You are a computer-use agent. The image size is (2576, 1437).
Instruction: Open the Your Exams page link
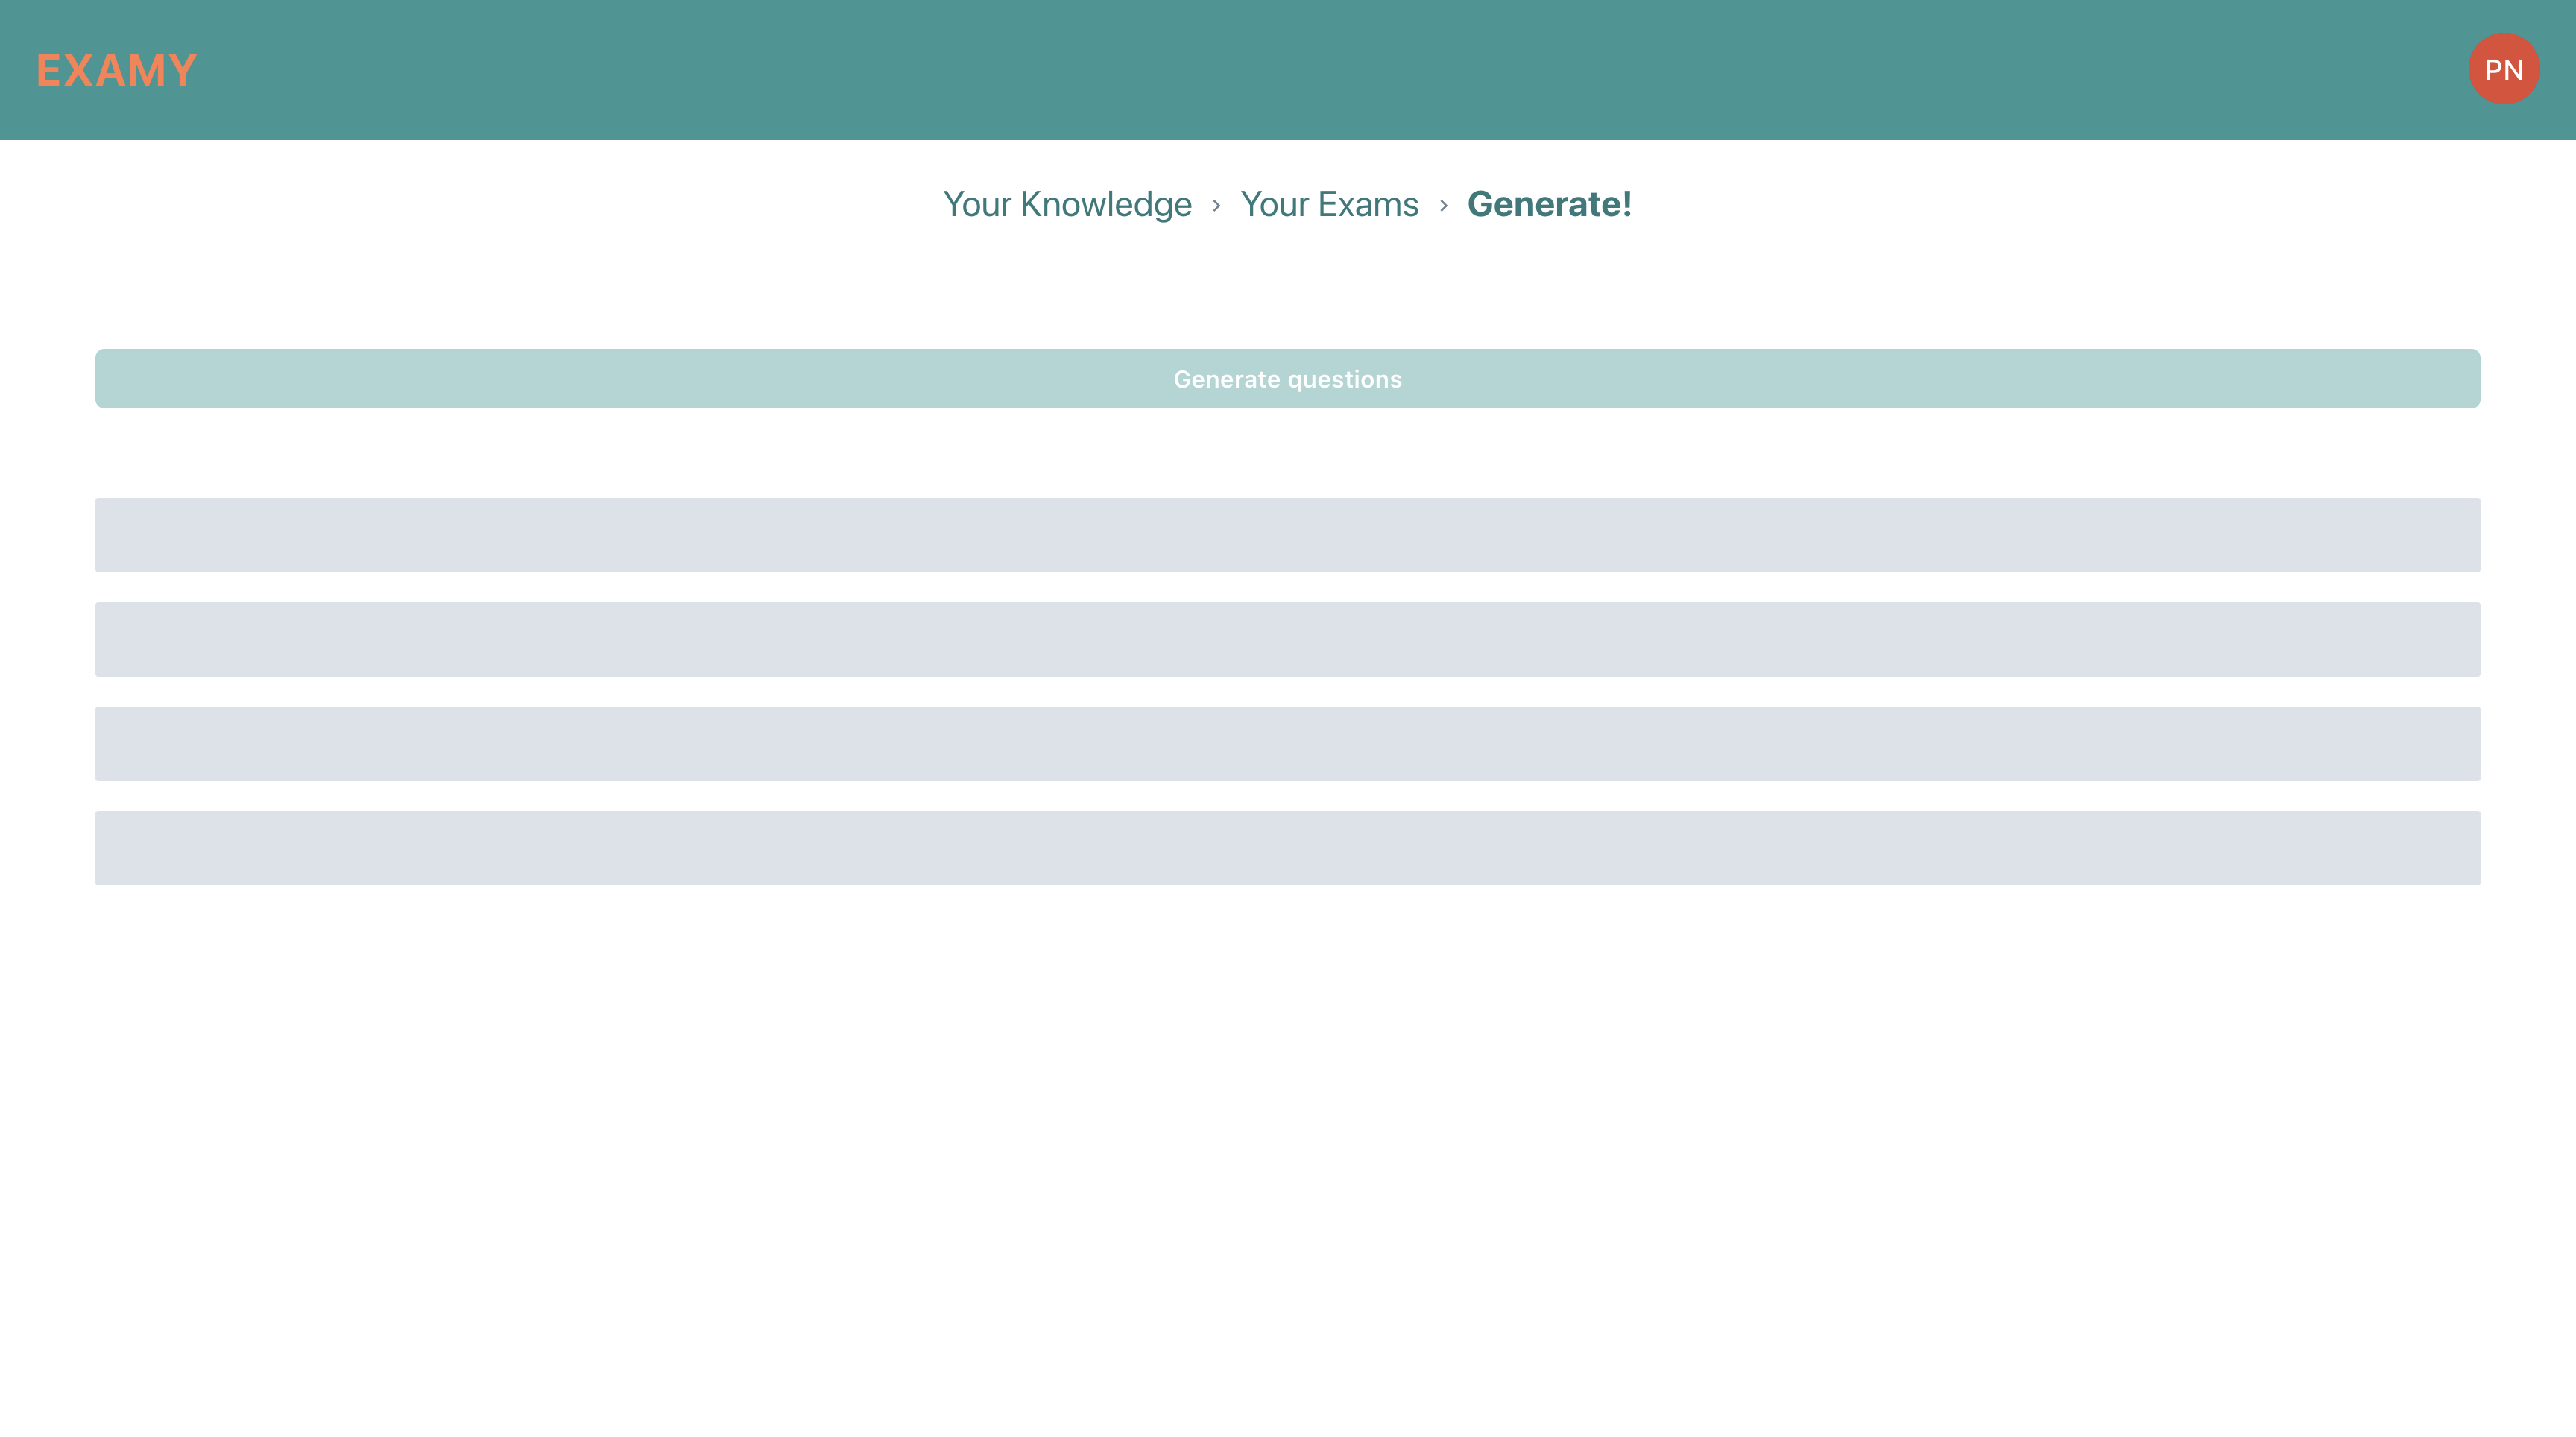point(1329,204)
